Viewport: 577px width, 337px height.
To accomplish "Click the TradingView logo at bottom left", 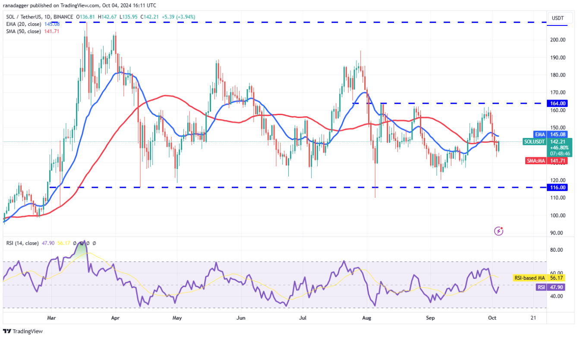I will pyautogui.click(x=23, y=331).
